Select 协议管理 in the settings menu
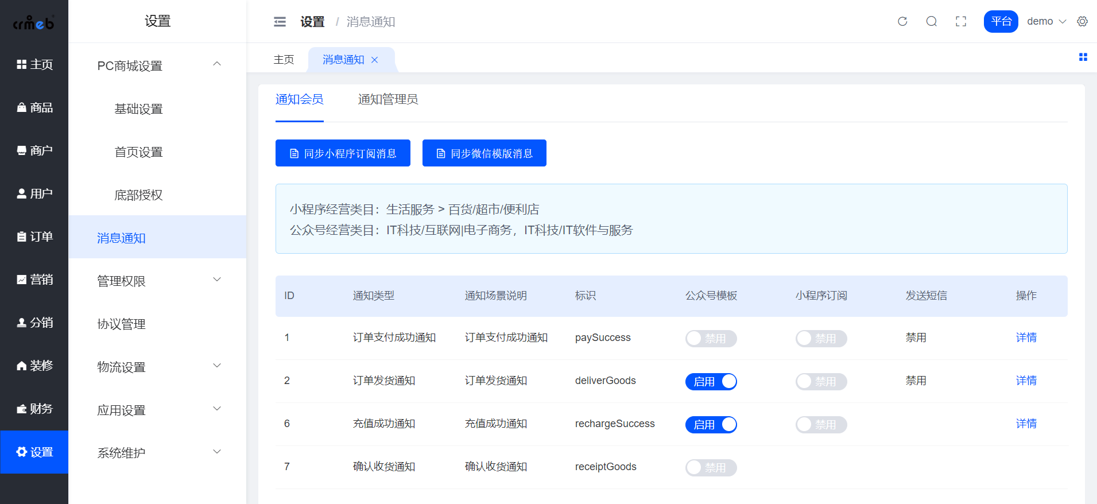Image resolution: width=1097 pixels, height=504 pixels. 121,324
